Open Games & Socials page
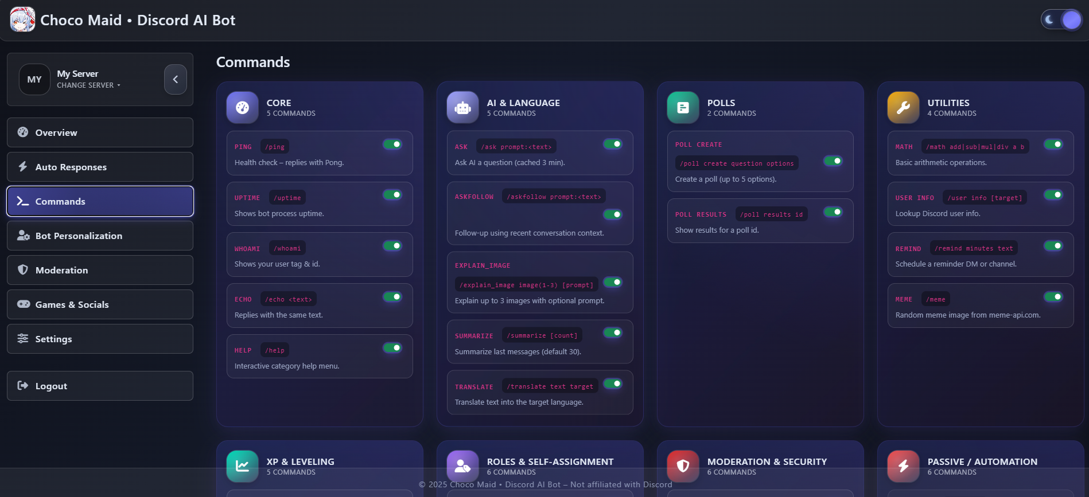Viewport: 1089px width, 497px height. [100, 304]
